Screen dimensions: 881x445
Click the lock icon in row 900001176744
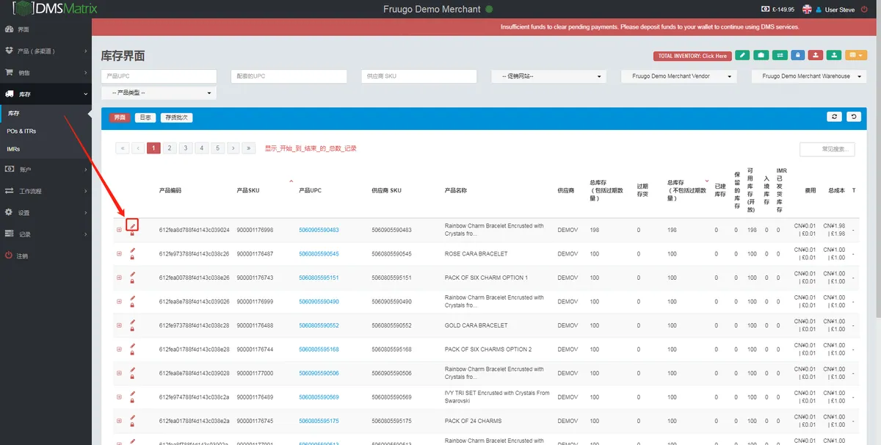pos(132,353)
